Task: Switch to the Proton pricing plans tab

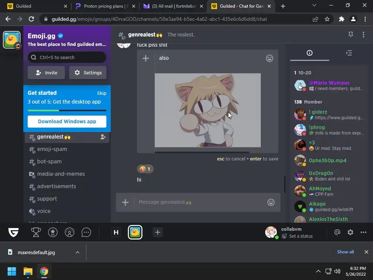Action: click(x=105, y=6)
